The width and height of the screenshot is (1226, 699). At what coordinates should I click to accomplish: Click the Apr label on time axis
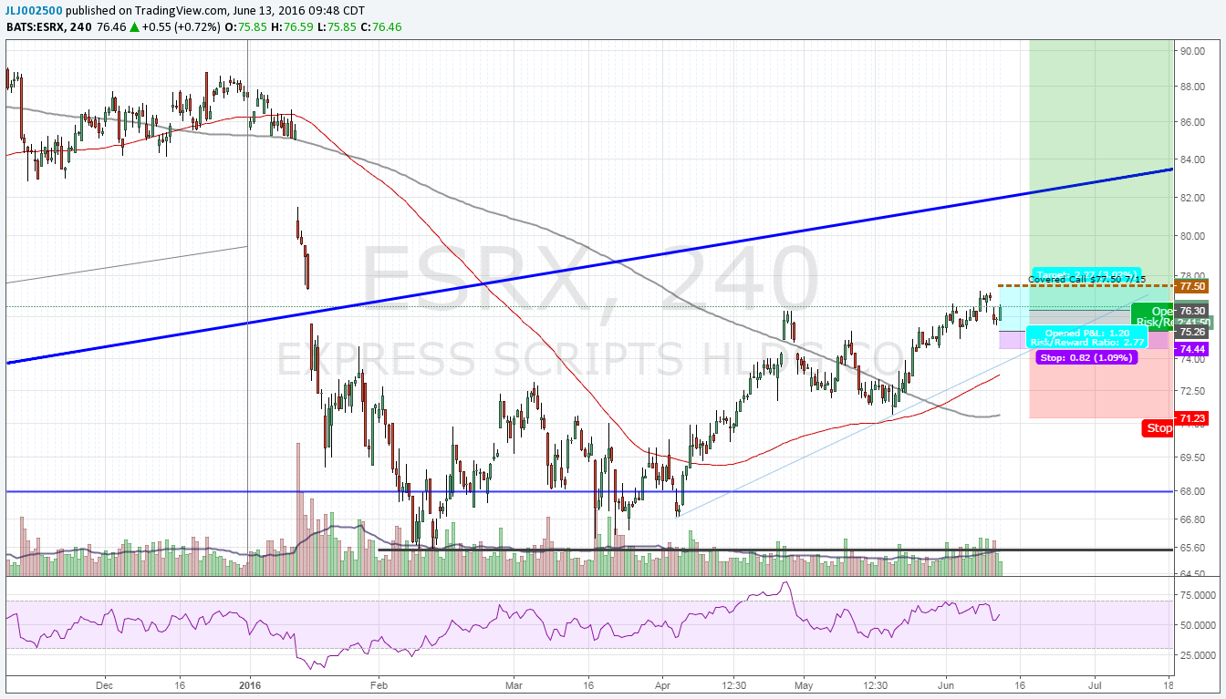tap(663, 684)
